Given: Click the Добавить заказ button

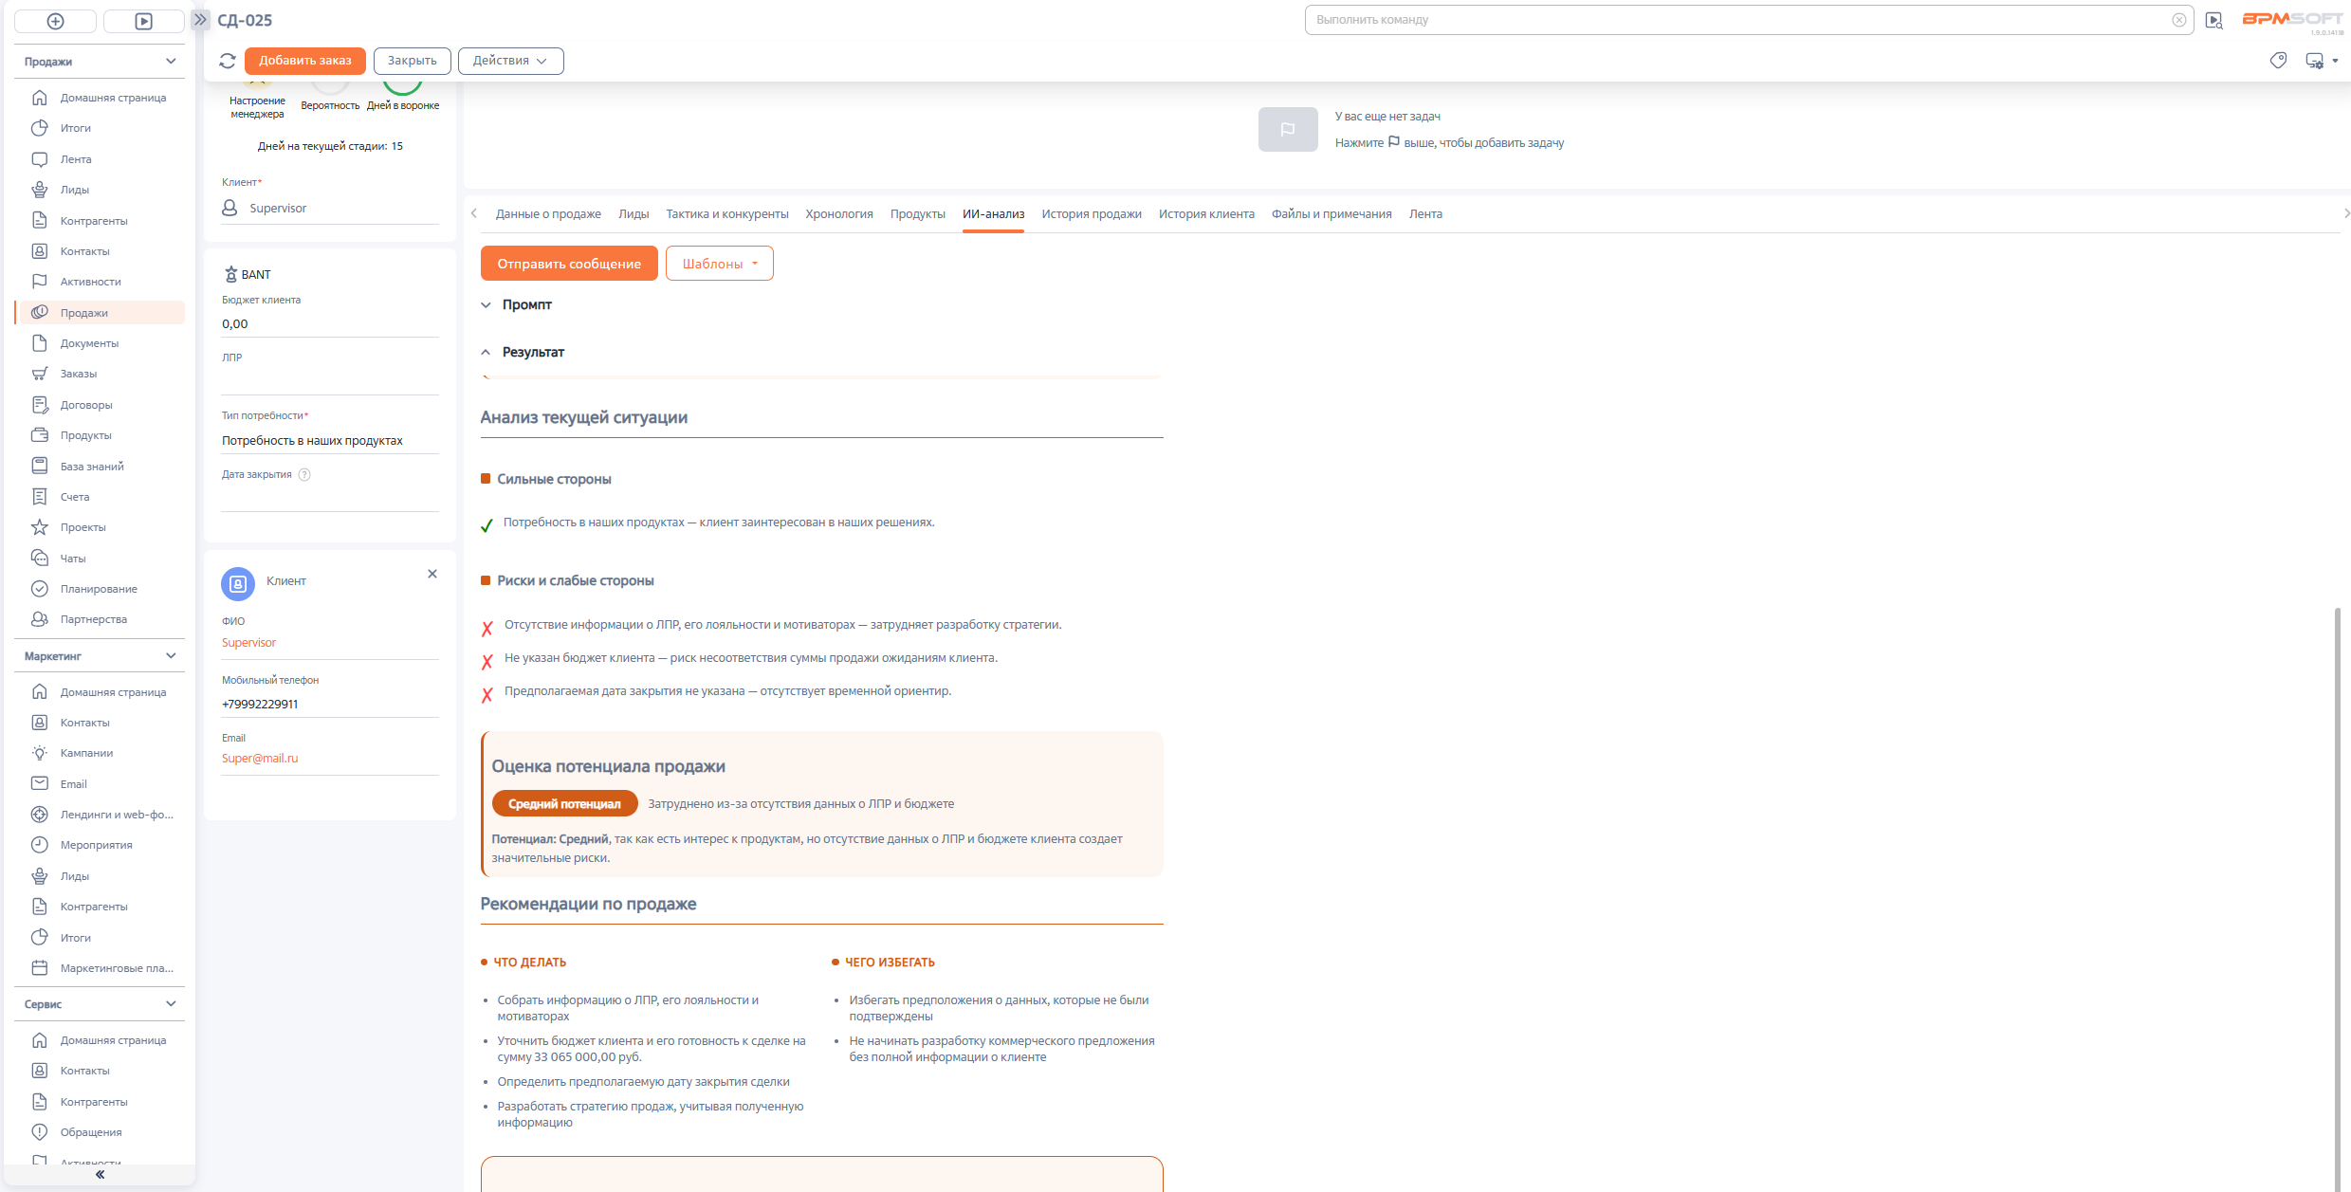Looking at the screenshot, I should [304, 60].
